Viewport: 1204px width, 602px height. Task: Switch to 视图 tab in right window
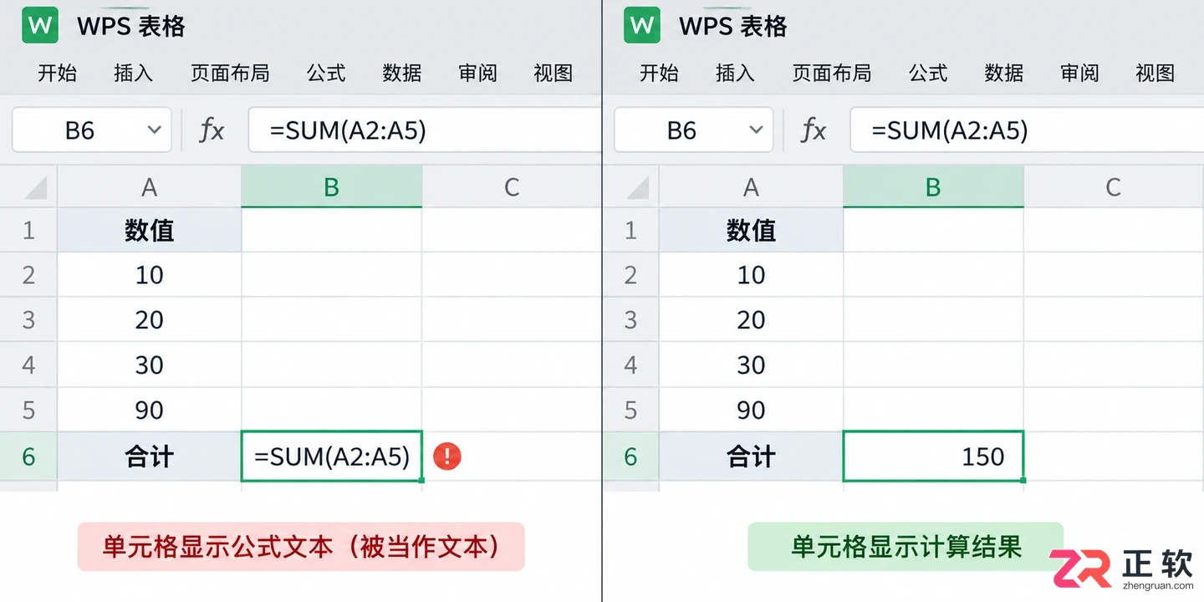1156,74
